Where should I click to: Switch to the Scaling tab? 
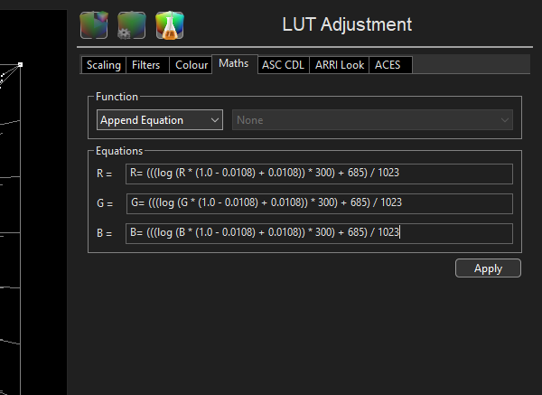(x=103, y=65)
